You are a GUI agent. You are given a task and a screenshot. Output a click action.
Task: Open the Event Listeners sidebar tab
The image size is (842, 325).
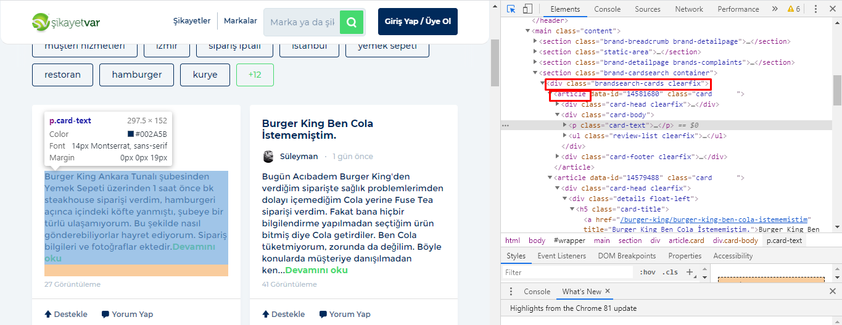click(561, 256)
